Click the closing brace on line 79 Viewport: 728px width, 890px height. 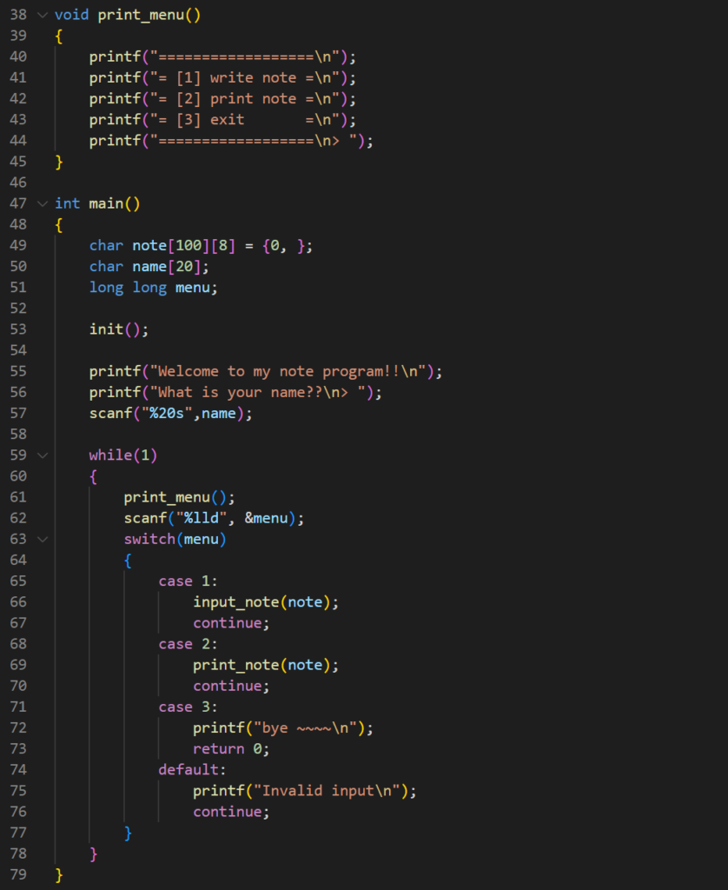click(58, 875)
